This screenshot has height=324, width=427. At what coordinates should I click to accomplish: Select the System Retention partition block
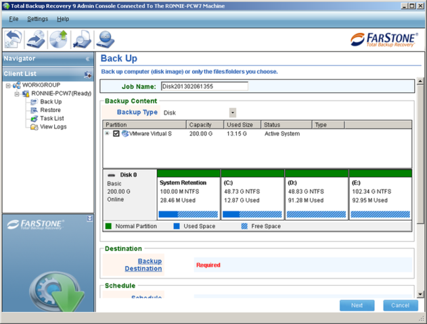pos(188,194)
